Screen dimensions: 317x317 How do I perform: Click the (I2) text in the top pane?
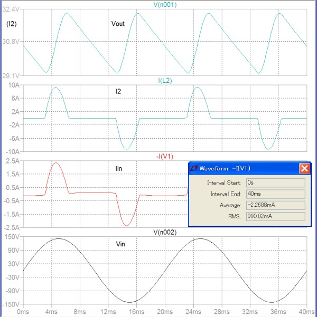pos(11,24)
